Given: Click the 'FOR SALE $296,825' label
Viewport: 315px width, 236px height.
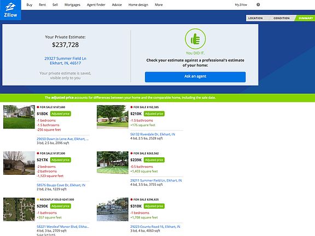Looking at the screenshot, I should pos(146,199).
